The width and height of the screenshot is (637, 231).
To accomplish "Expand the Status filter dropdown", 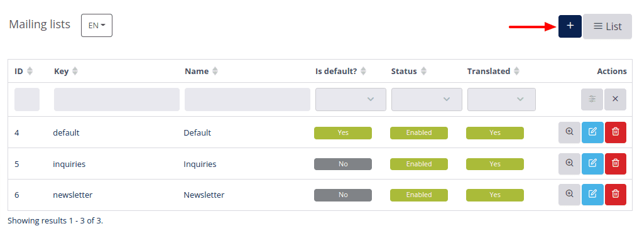I will 427,99.
